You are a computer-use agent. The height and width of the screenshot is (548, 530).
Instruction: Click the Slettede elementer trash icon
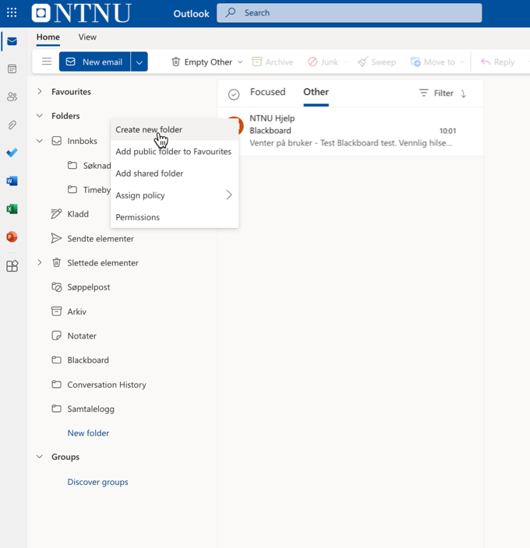[56, 262]
